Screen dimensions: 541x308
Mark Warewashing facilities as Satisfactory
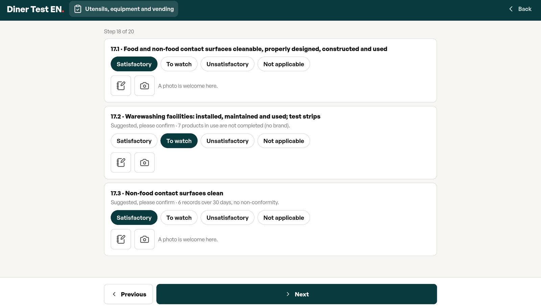coord(134,141)
